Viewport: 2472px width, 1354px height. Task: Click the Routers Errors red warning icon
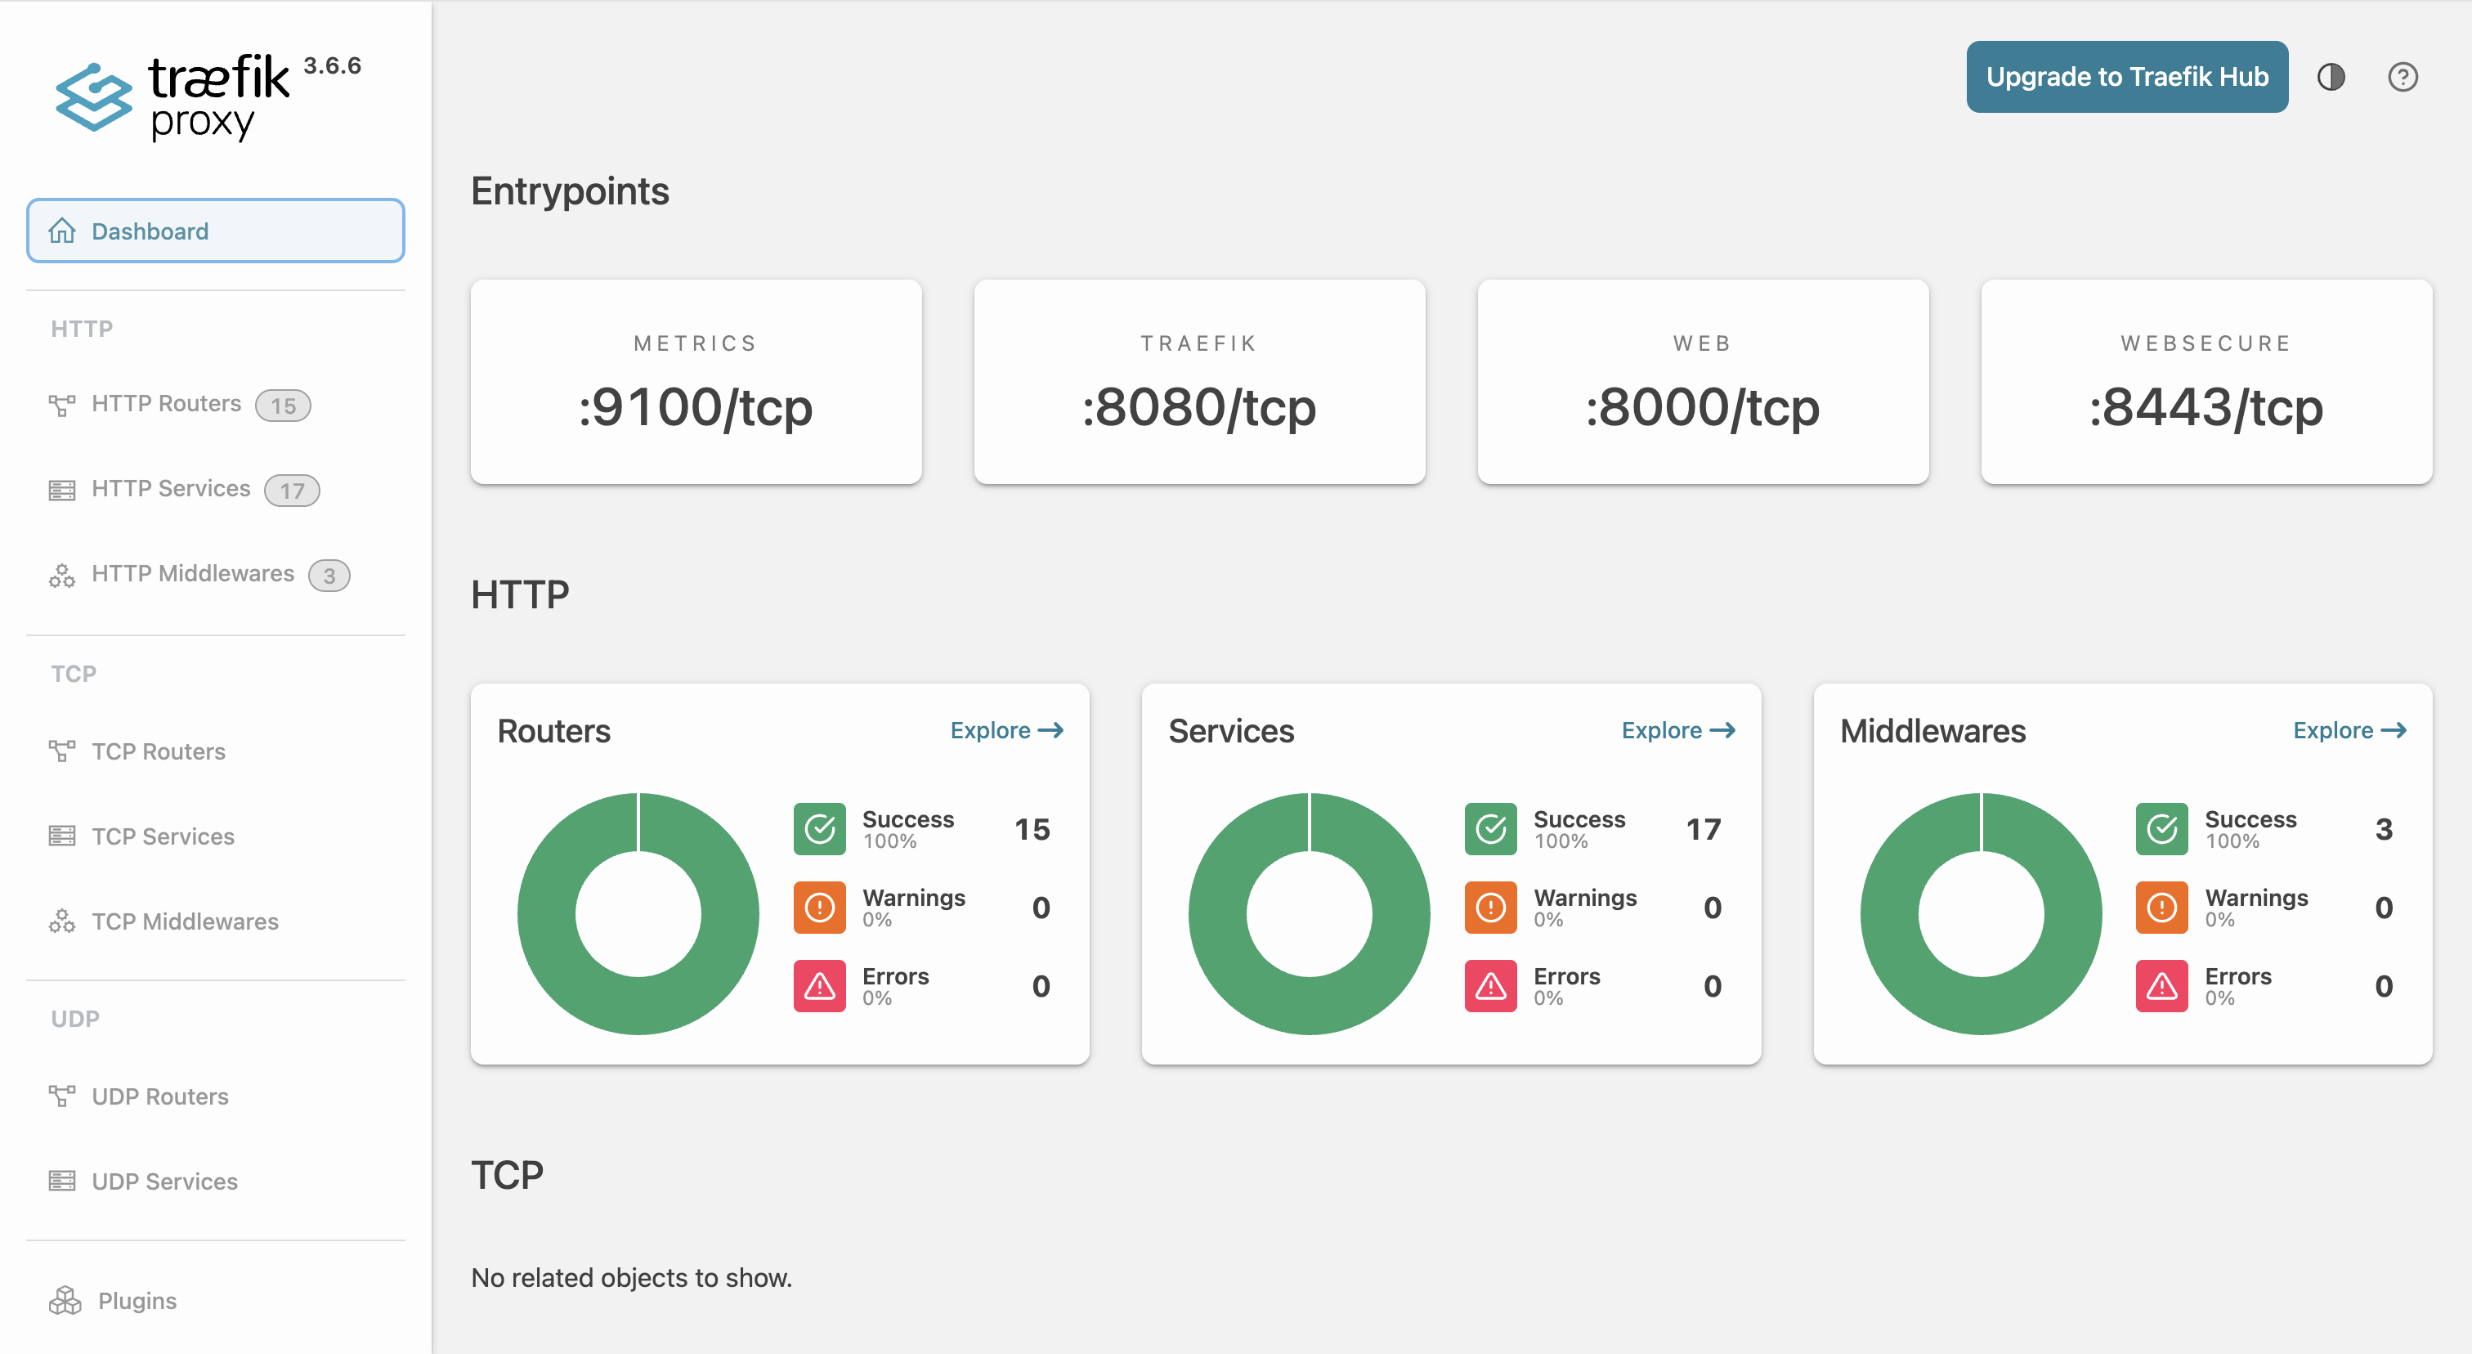coord(820,986)
